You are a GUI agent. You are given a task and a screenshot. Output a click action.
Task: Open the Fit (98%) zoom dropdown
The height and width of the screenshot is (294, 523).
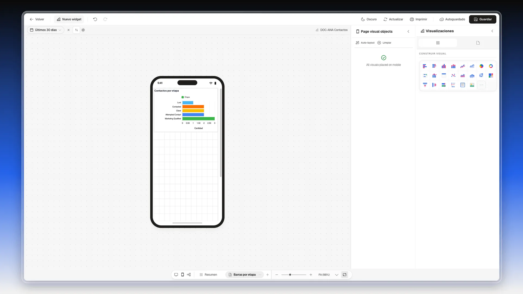click(x=328, y=275)
